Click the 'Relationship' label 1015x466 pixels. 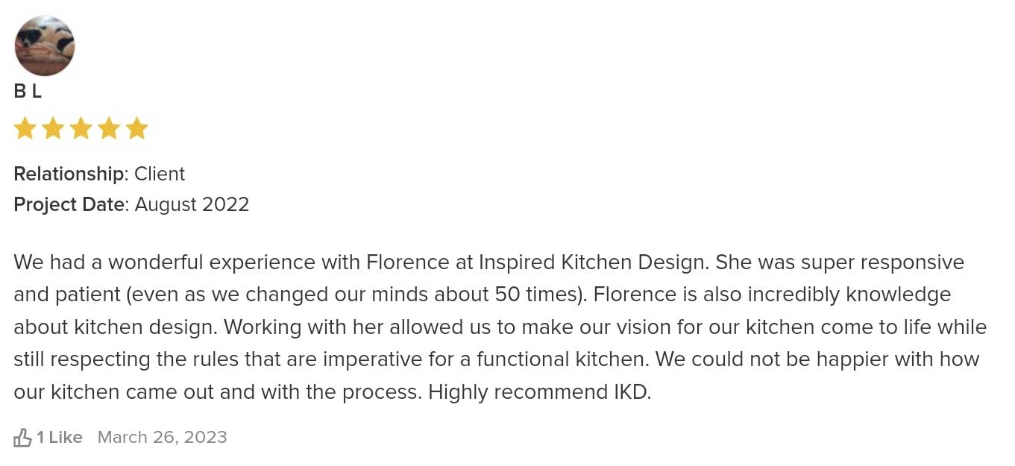[x=69, y=174]
